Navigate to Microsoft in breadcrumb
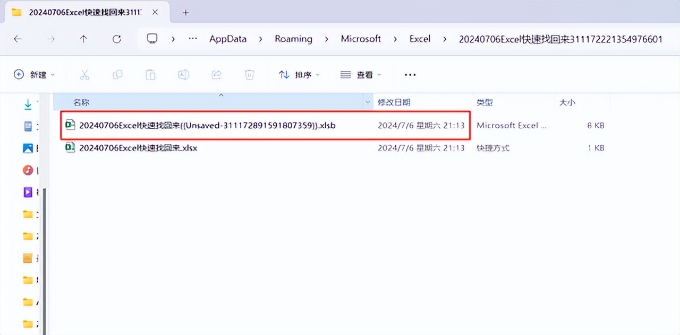The width and height of the screenshot is (680, 335). click(x=361, y=39)
